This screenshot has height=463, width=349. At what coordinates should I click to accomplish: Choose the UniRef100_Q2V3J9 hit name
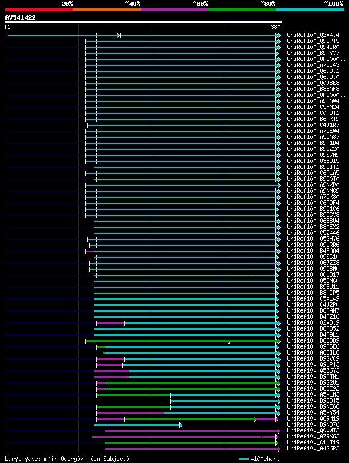click(313, 323)
